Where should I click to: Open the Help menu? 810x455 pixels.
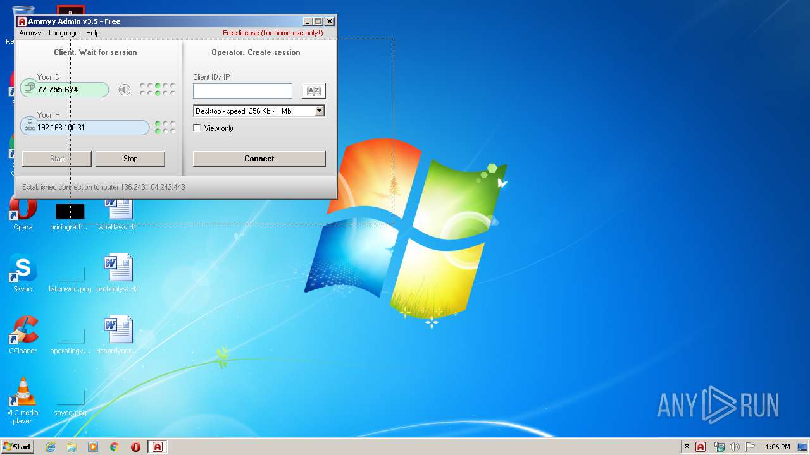(x=93, y=33)
